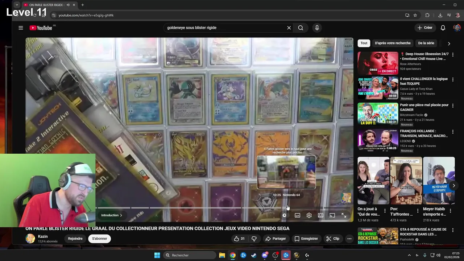Enter fullscreen mode in the player

tap(344, 215)
